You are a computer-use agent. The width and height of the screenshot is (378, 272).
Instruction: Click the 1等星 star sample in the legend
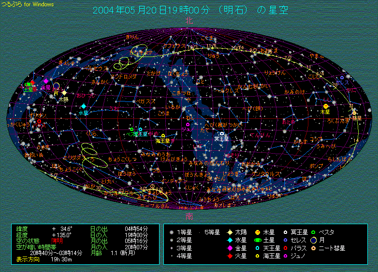tap(172, 232)
